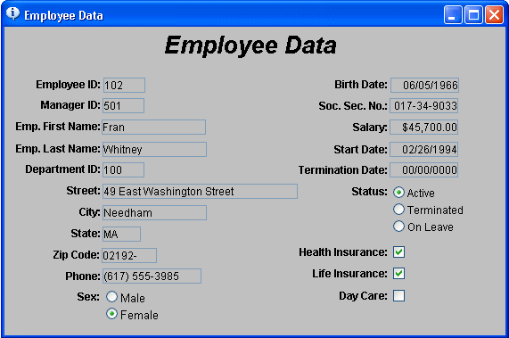Click the State field with MA
Image resolution: width=509 pixels, height=338 pixels.
(121, 234)
